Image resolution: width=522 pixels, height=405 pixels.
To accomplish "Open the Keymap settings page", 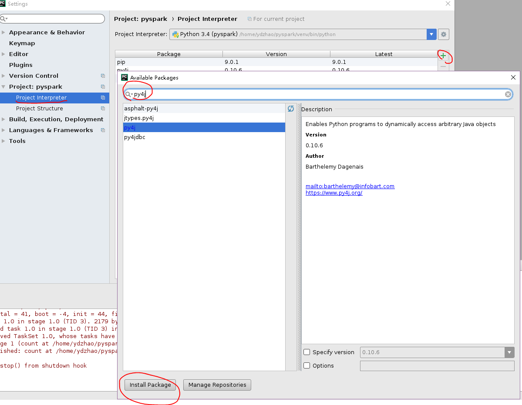I will pos(22,43).
